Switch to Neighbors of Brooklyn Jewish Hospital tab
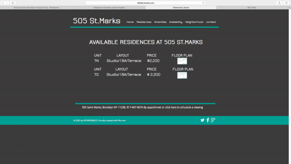The height and width of the screenshot is (164, 291). click(x=109, y=8)
